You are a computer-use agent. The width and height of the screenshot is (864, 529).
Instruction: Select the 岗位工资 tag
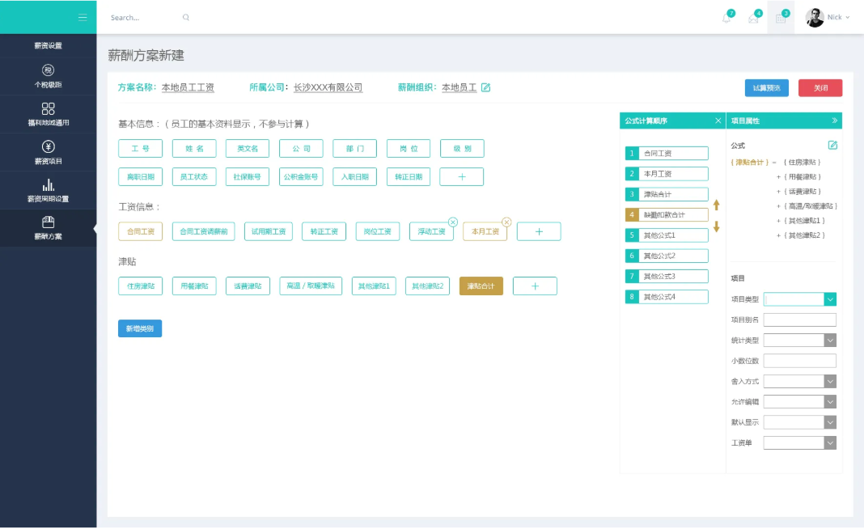378,231
